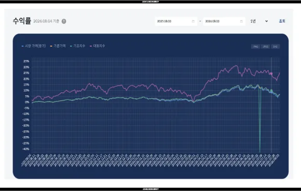Open the 1년 period dropdown
This screenshot has height=191, width=301.
(x=259, y=21)
